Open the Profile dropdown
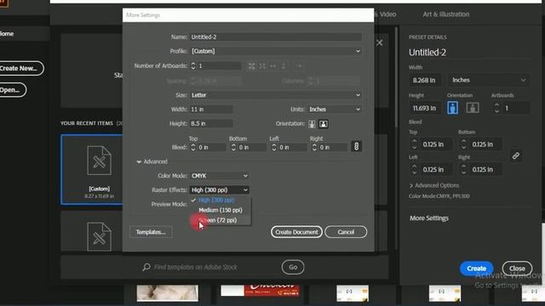This screenshot has width=545, height=306. tap(276, 51)
